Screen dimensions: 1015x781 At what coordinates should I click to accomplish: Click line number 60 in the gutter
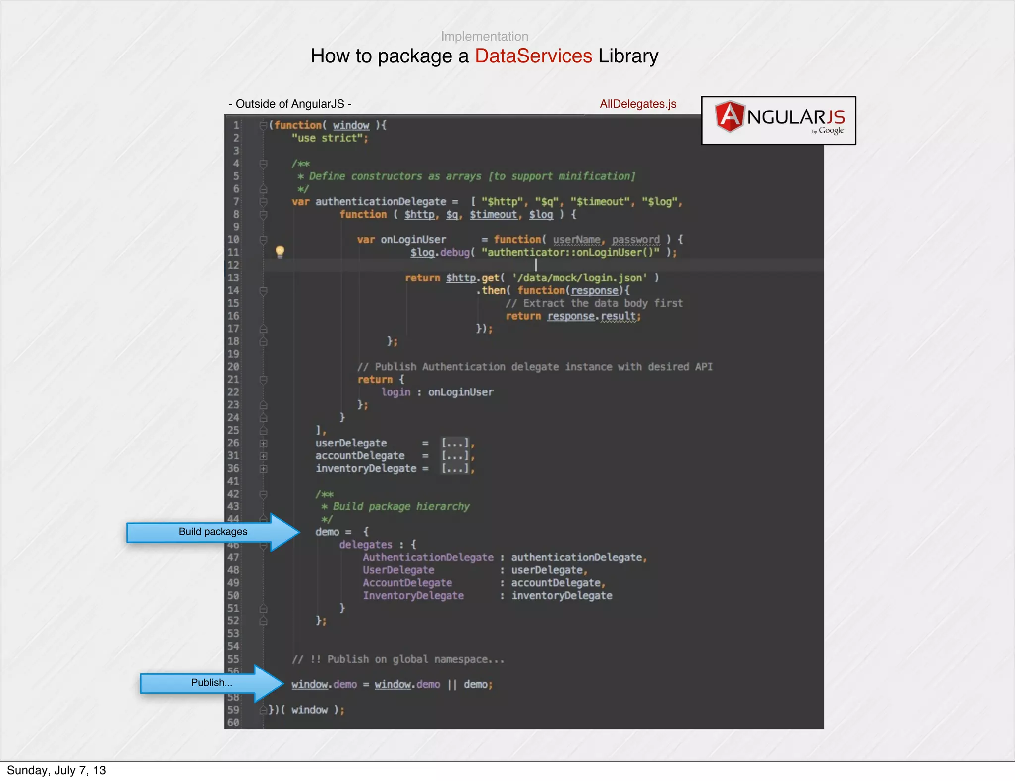(x=233, y=723)
